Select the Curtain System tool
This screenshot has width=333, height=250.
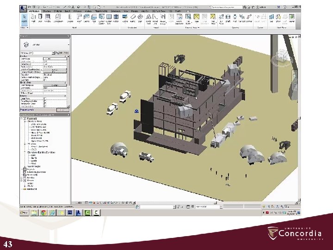101,19
